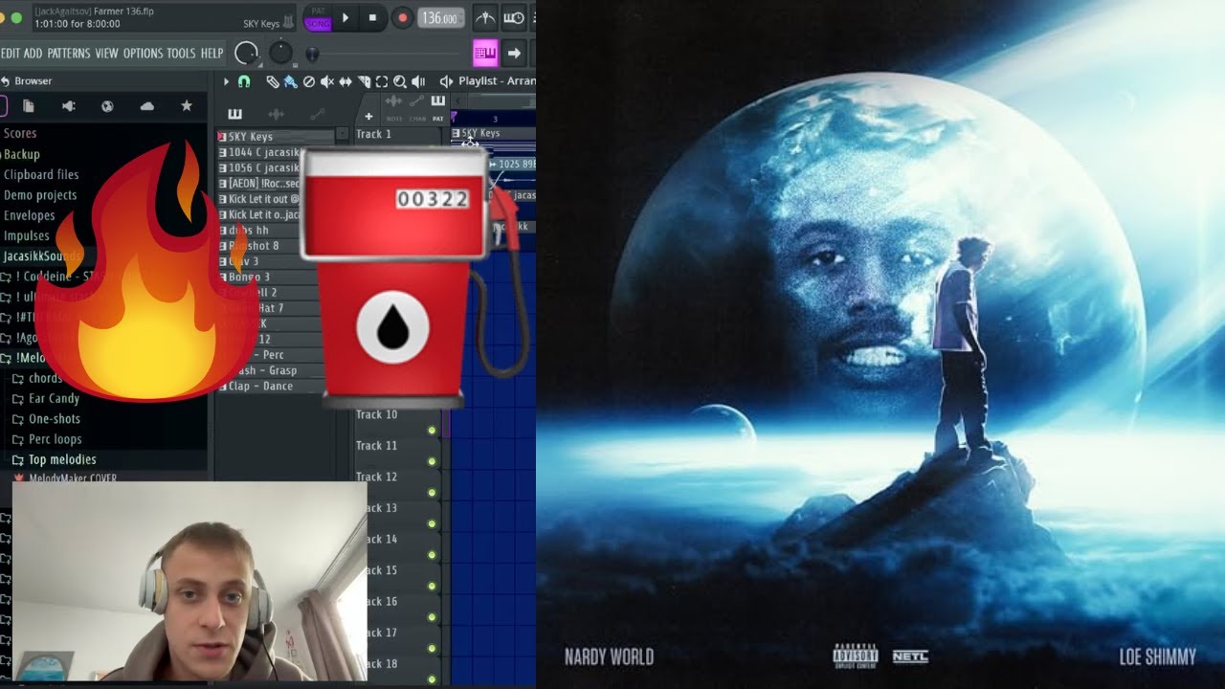
Task: Open the ADD menu
Action: pos(33,54)
